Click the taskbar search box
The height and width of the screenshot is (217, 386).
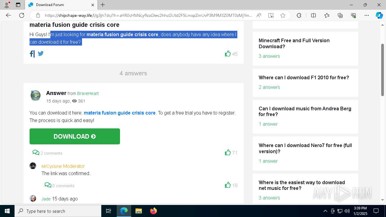(x=58, y=211)
